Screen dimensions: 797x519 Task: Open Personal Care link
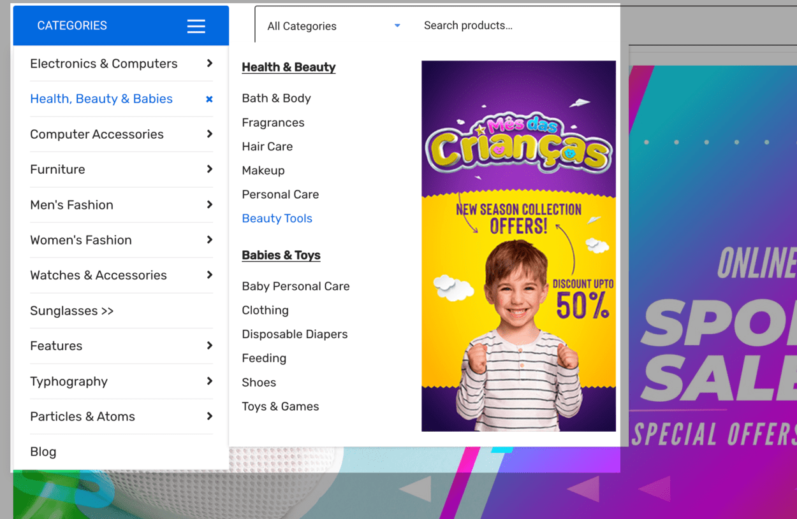[281, 194]
